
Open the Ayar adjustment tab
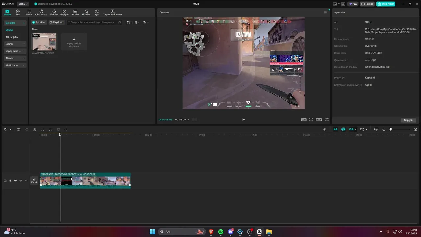click(97, 13)
